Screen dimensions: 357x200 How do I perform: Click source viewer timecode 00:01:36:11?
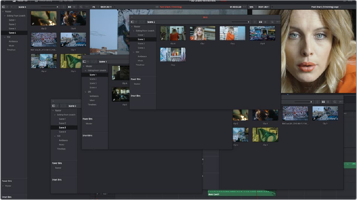tap(106, 7)
